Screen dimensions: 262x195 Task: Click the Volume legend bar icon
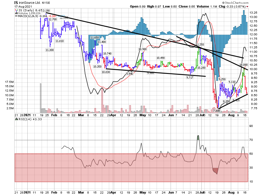click(16, 13)
